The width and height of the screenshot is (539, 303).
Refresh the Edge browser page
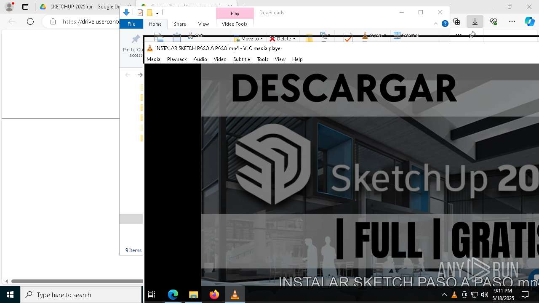[30, 21]
